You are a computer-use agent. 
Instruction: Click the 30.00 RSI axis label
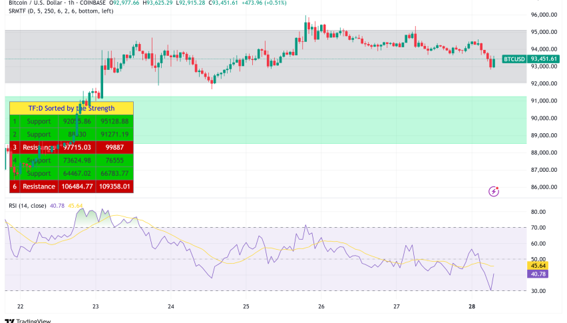[538, 291]
